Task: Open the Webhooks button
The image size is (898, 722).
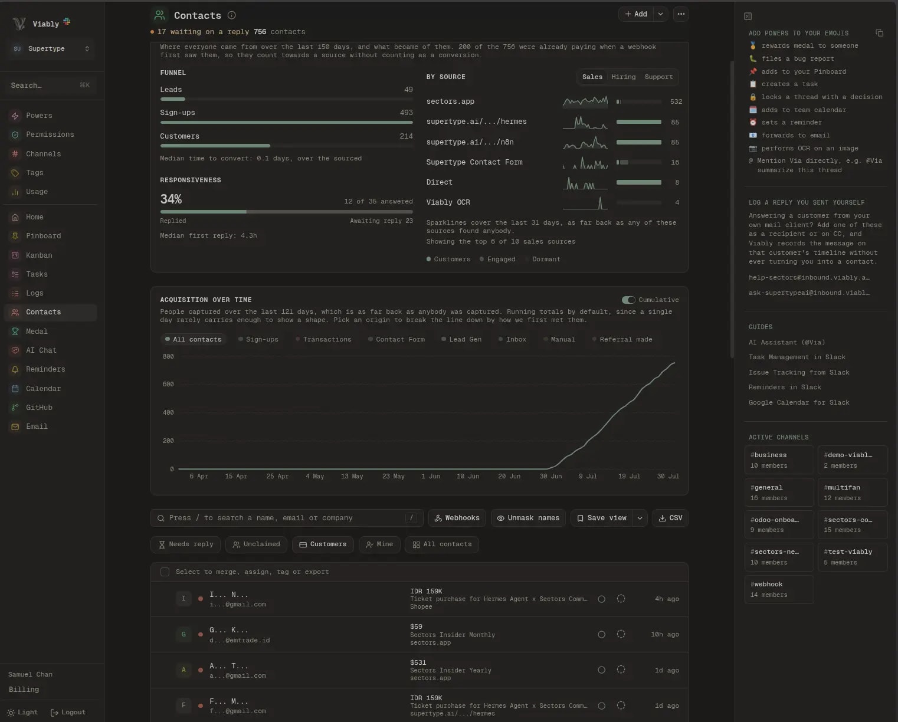Action: (x=457, y=518)
